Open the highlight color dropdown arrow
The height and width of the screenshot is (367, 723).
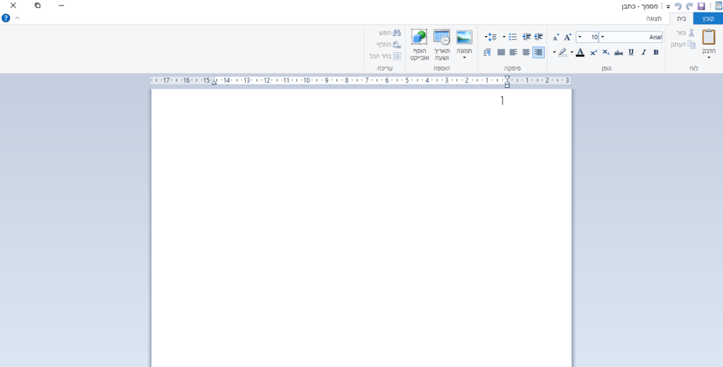(554, 52)
